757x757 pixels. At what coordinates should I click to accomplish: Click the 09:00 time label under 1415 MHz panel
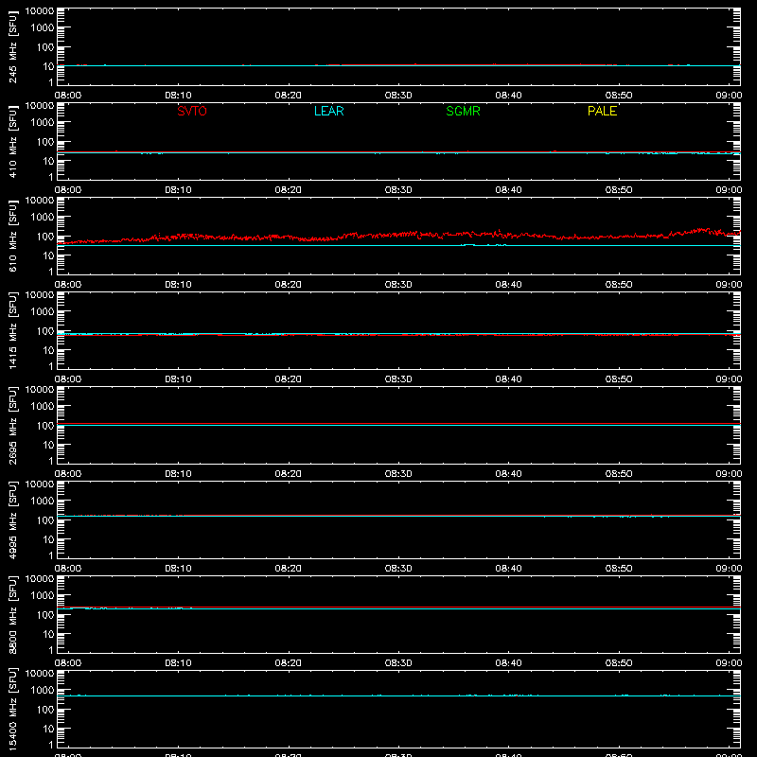(x=729, y=379)
